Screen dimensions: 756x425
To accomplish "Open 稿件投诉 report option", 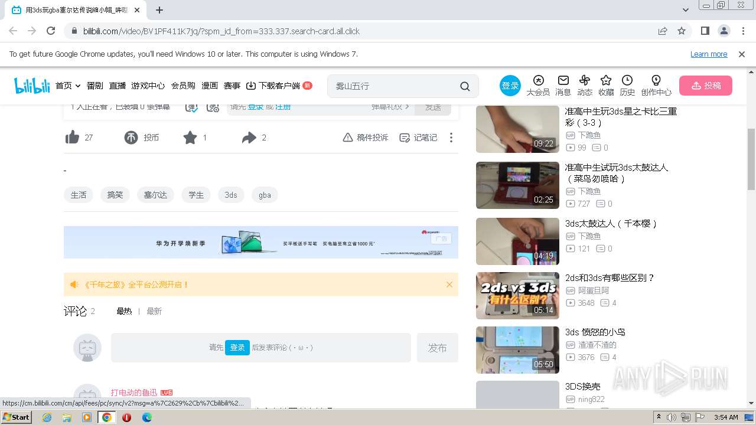I will click(x=366, y=138).
